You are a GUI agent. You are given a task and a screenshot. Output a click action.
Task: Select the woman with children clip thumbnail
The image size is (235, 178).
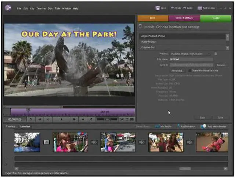[166, 142]
